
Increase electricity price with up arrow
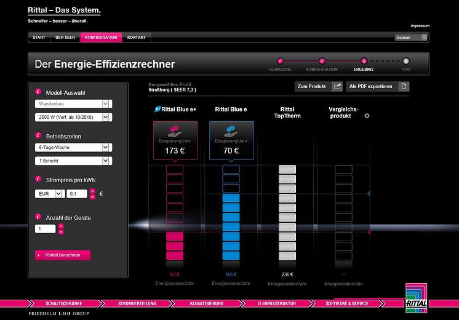pos(92,191)
